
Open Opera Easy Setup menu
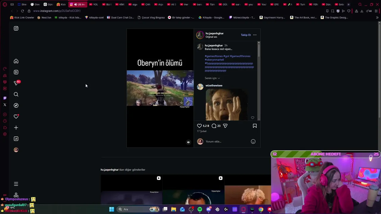[x=376, y=11]
